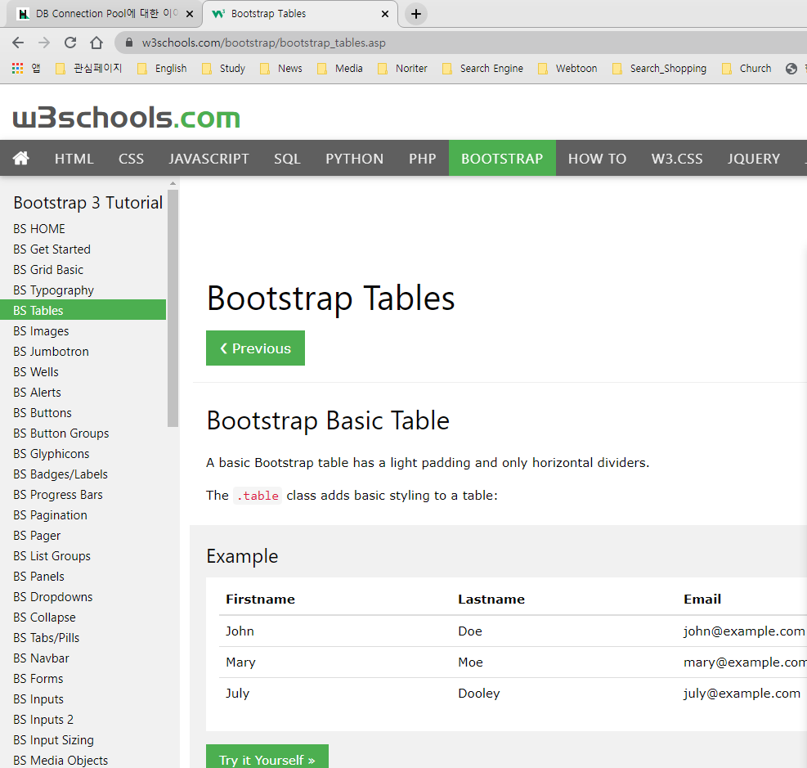Image resolution: width=807 pixels, height=768 pixels.
Task: Open the PYTHON tutorial menu
Action: click(x=355, y=158)
